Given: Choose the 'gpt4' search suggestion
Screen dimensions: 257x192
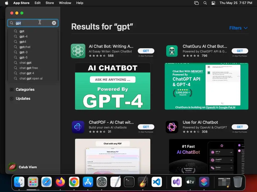Looking at the screenshot, I should [33, 42].
